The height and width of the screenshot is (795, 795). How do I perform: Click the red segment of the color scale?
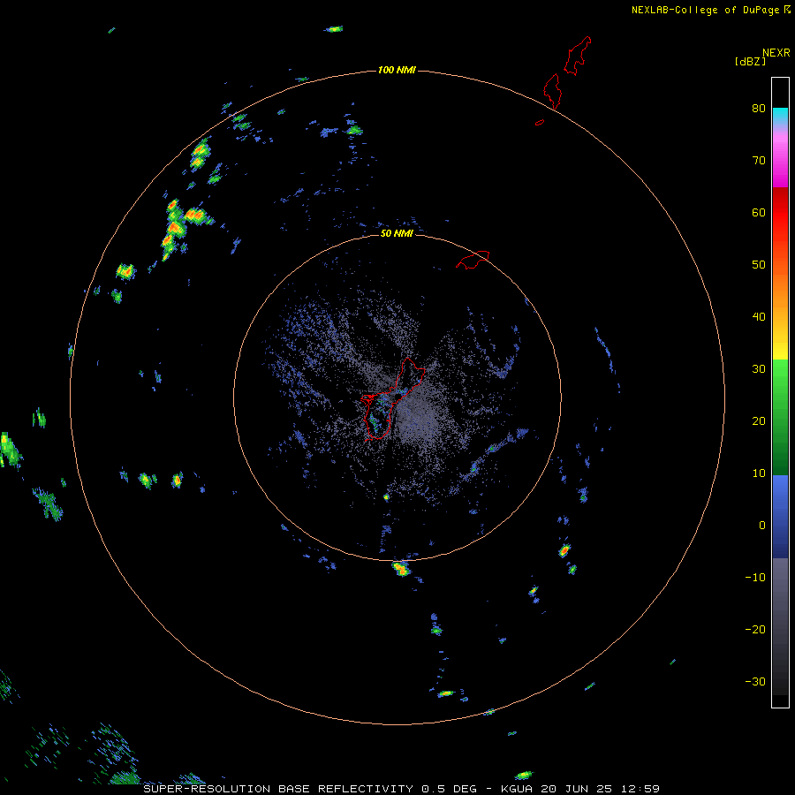pyautogui.click(x=780, y=213)
